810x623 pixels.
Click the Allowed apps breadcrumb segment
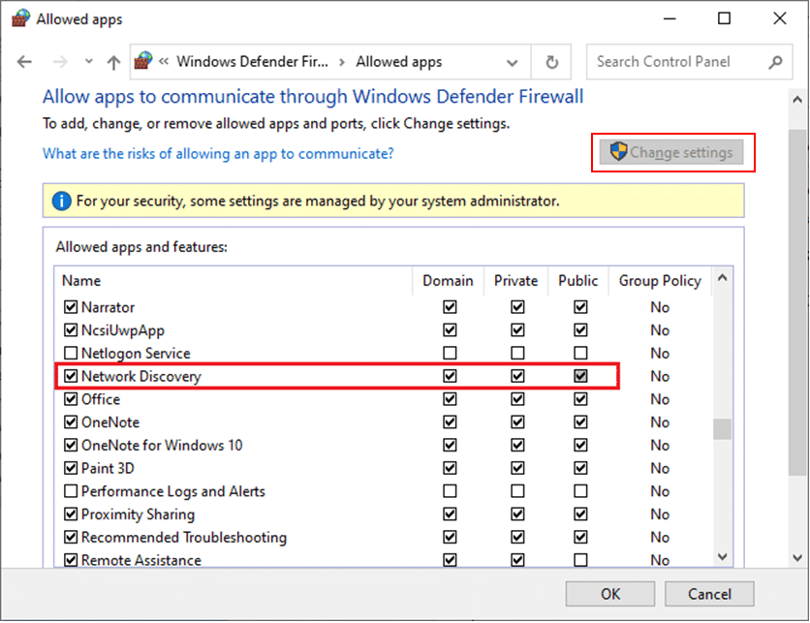coord(398,60)
